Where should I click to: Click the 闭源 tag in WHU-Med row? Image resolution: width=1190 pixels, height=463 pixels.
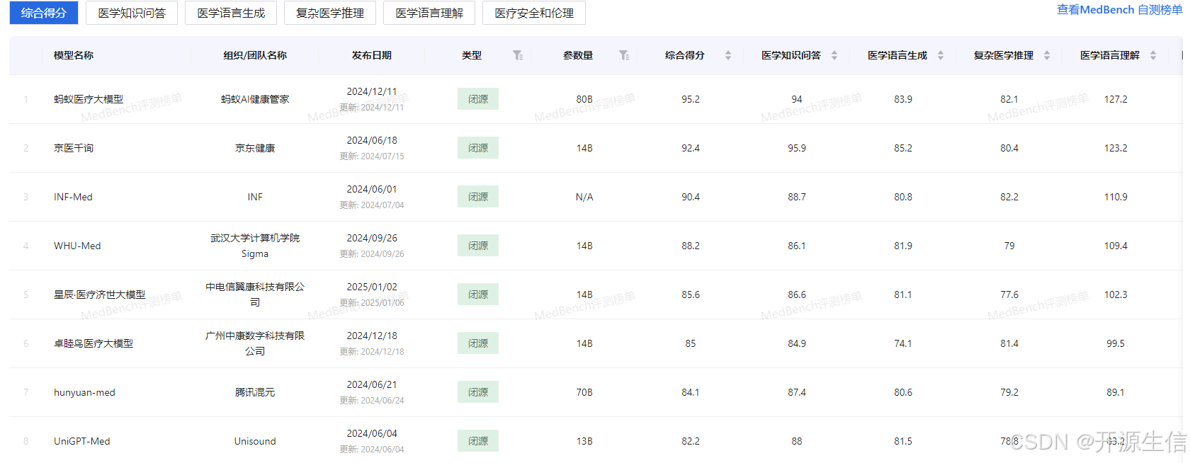coord(478,246)
